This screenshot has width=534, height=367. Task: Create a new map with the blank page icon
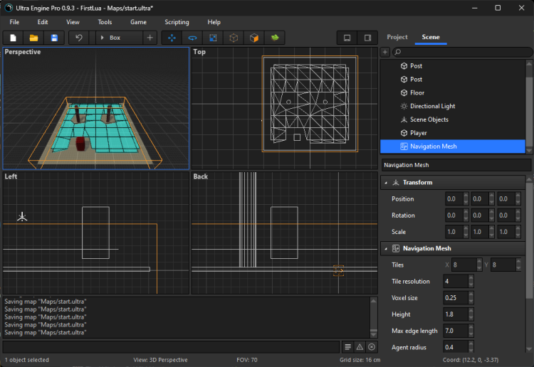13,38
